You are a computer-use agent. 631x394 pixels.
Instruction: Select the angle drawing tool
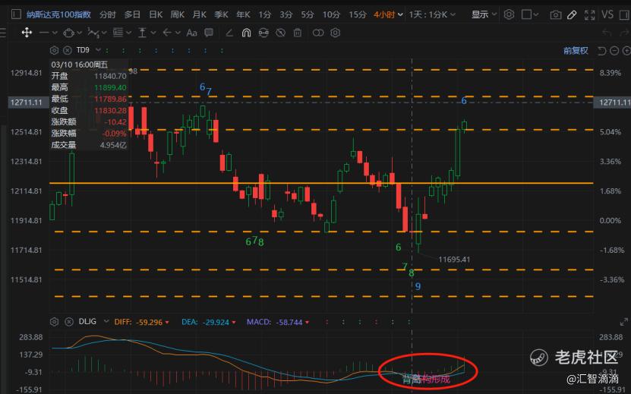click(x=229, y=33)
